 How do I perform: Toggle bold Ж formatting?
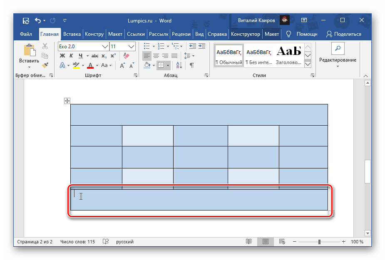pos(62,56)
